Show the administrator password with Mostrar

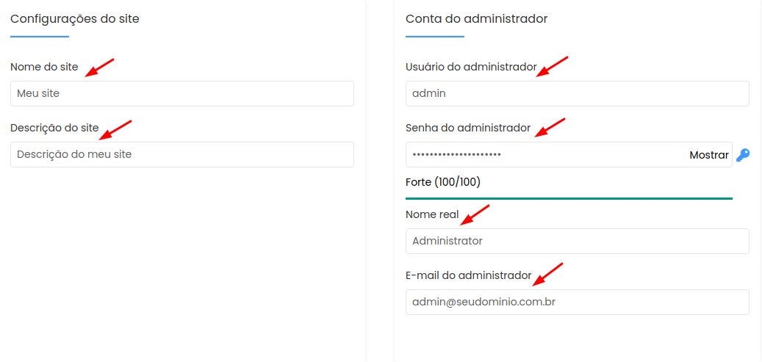(x=709, y=155)
